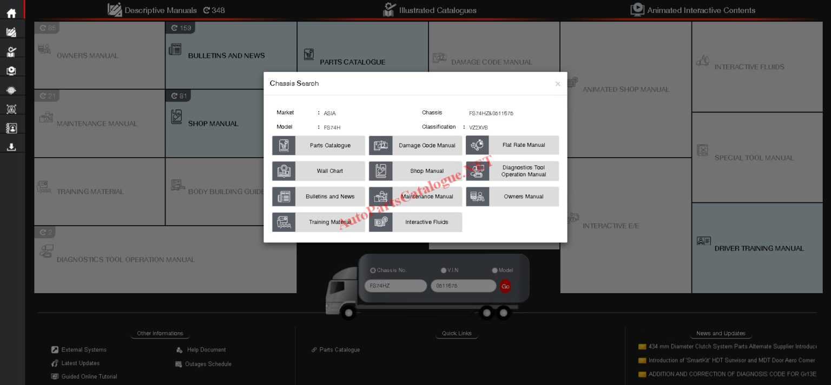Select the Model radio button
This screenshot has height=385, width=831.
point(494,271)
